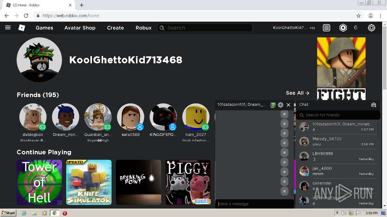Open callemder chat conversation
This screenshot has width=387, height=217.
point(338,186)
